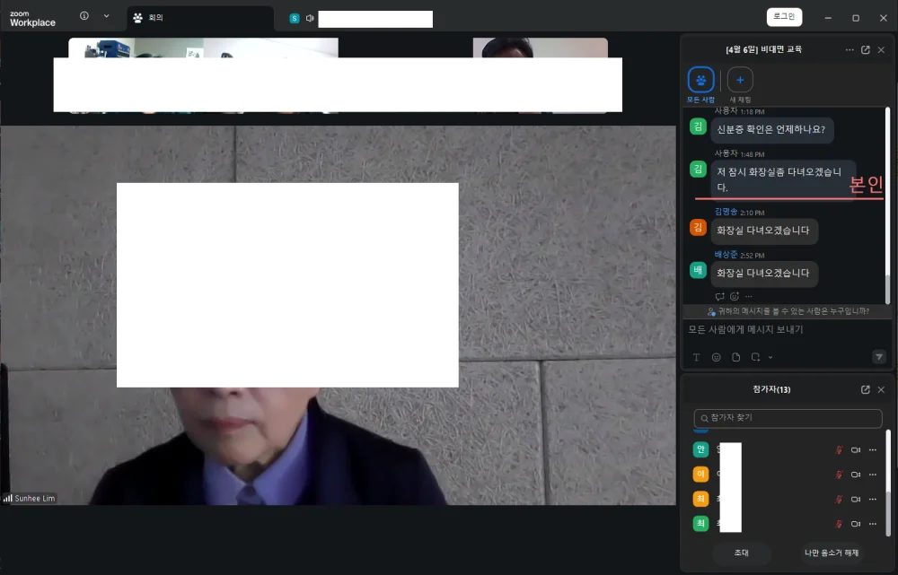The width and height of the screenshot is (898, 575).
Task: Toggle the muted mic icon in 안 participant row
Action: click(839, 449)
